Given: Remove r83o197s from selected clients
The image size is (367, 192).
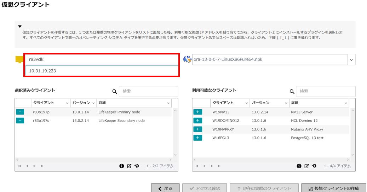Looking at the screenshot, I should (20, 121).
